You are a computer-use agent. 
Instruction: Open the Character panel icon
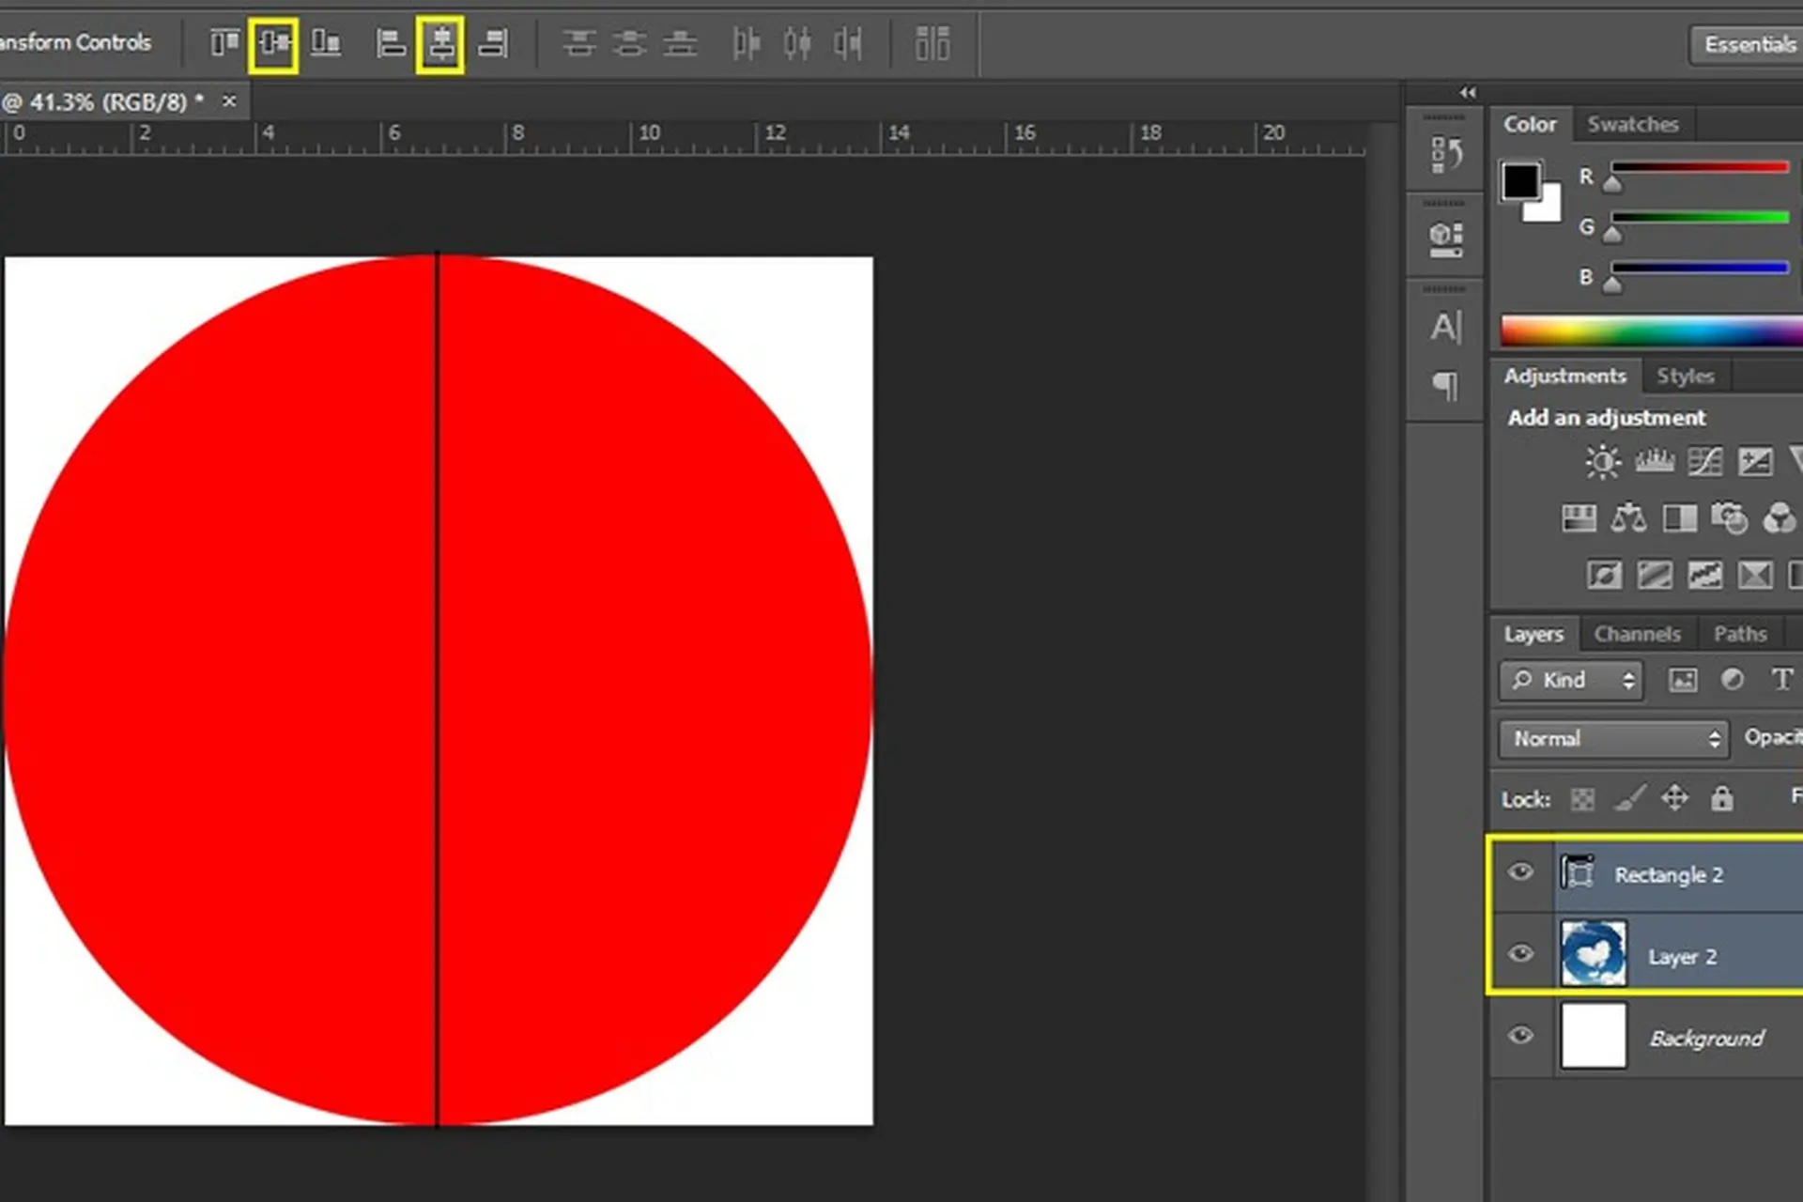click(x=1446, y=327)
